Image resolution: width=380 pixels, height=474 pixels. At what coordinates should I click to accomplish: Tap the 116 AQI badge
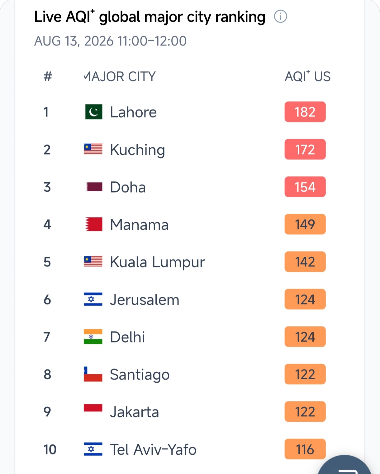coord(305,449)
